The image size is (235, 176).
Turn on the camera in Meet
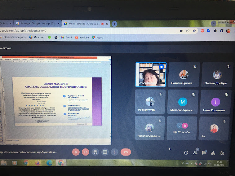(x=86, y=152)
